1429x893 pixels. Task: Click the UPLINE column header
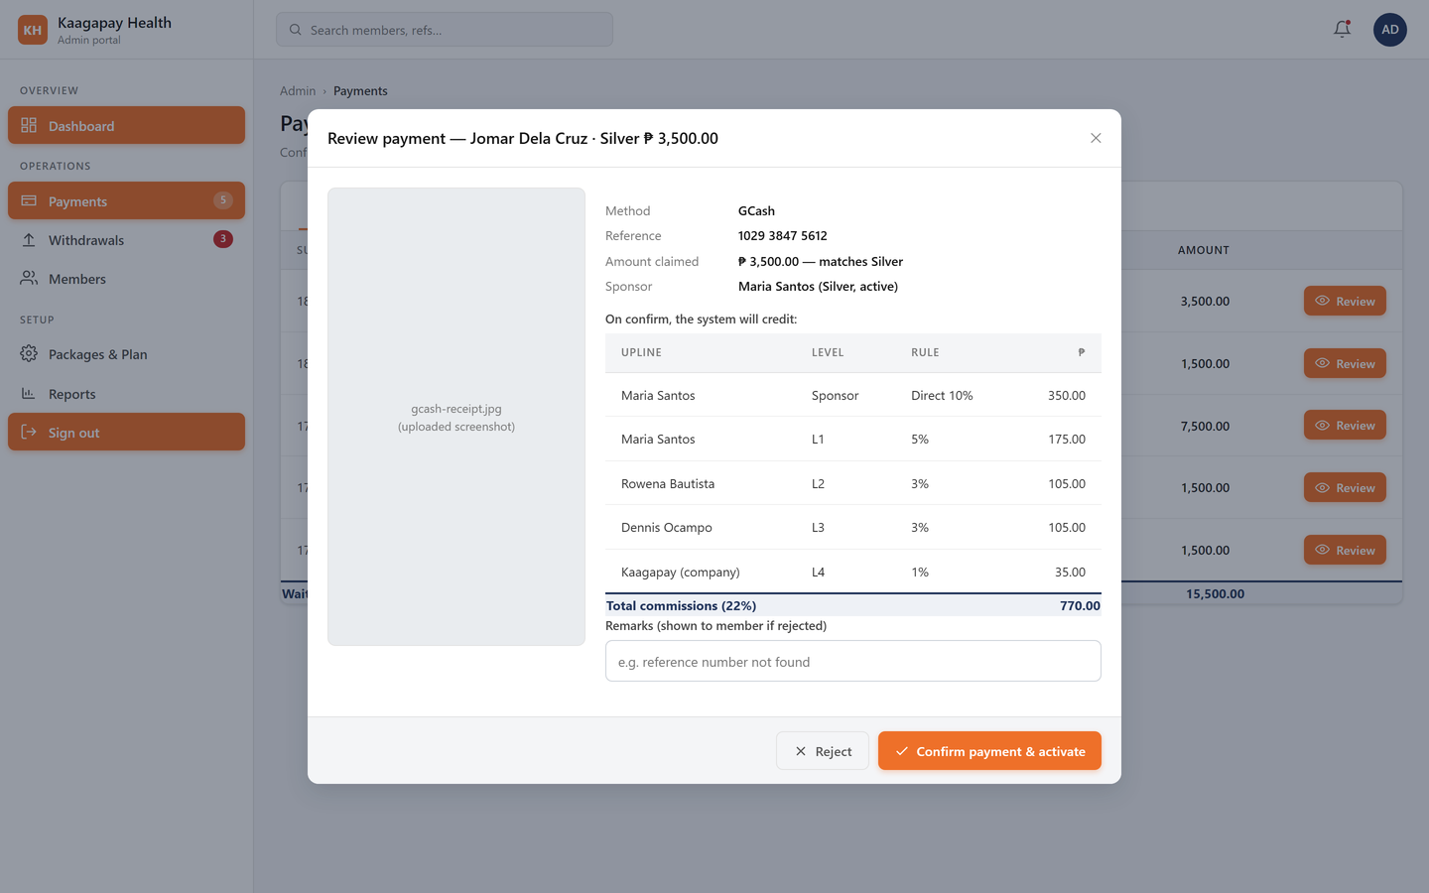[x=641, y=352]
